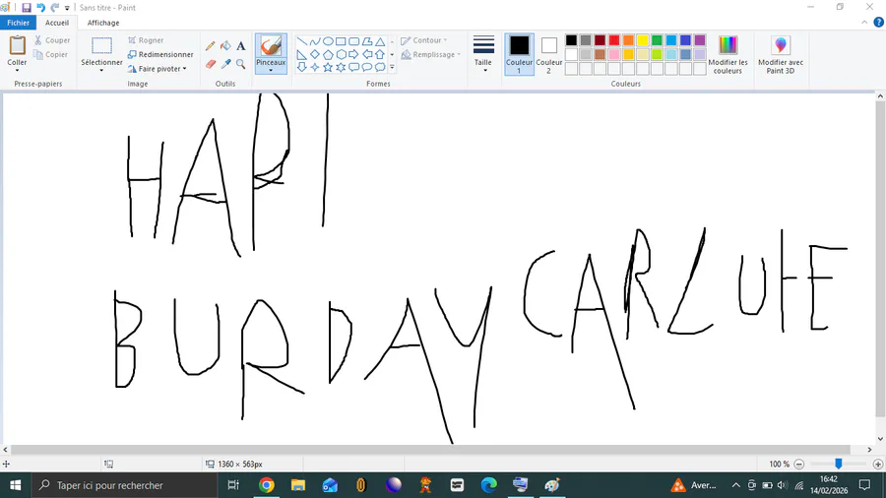
Task: Open File Explorer from the taskbar
Action: point(297,485)
